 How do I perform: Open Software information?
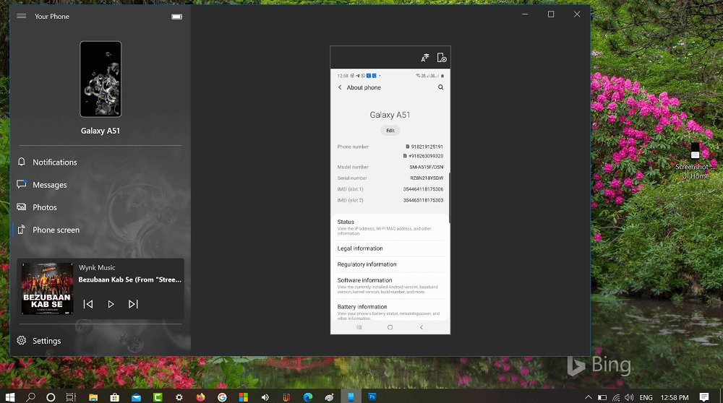[390, 285]
